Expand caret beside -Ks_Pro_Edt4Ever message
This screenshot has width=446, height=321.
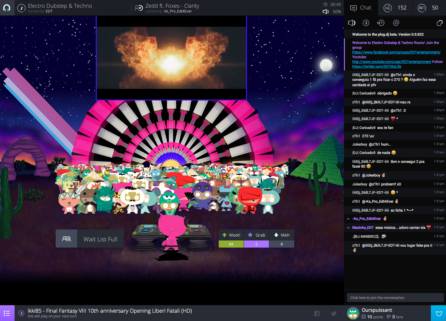(x=348, y=219)
